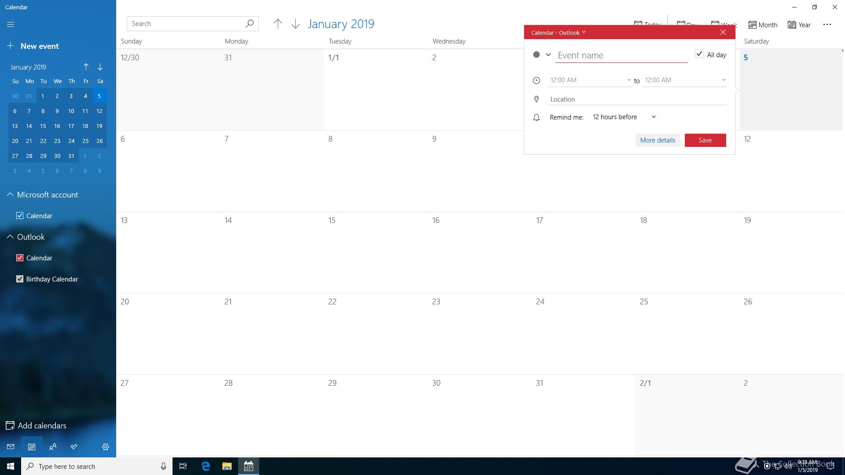Open the Windows Start menu

11,466
